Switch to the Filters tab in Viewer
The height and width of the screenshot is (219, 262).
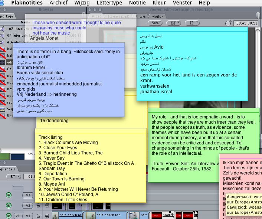point(141,17)
